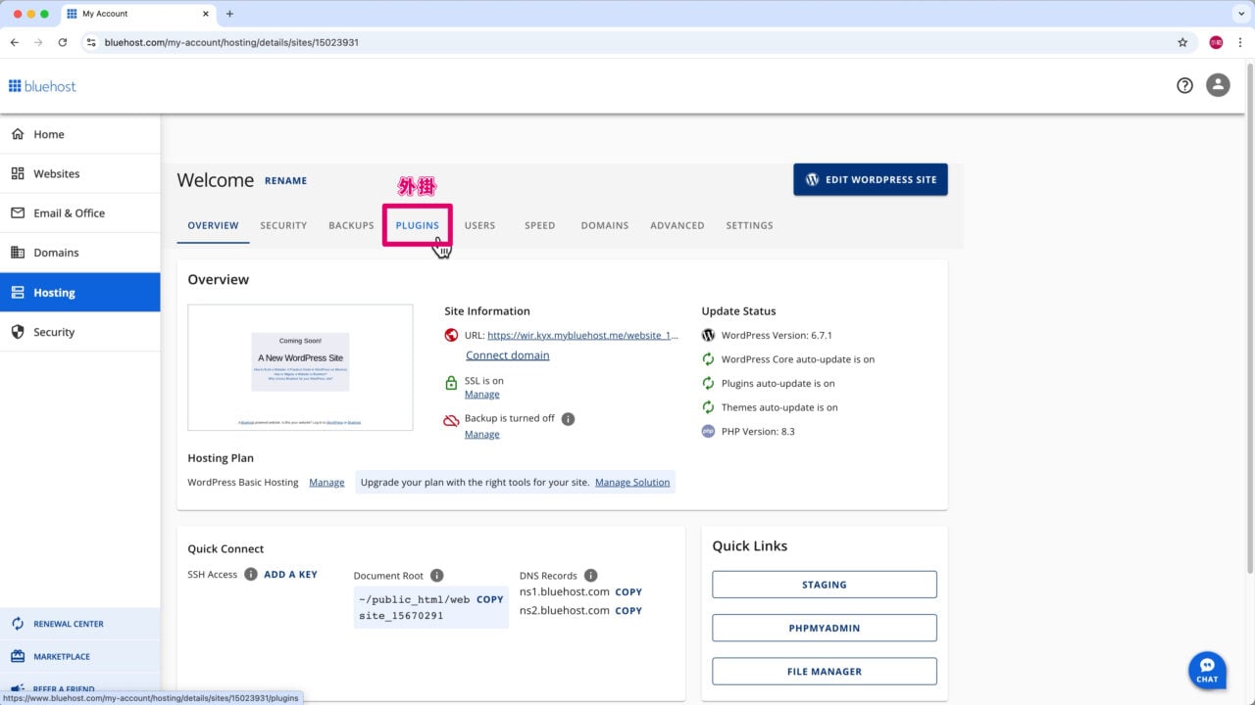The height and width of the screenshot is (705, 1255).
Task: Bookmark this page with star icon
Action: (x=1182, y=42)
